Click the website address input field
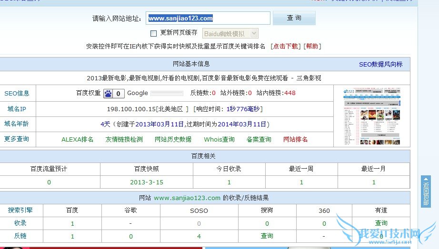Screen dimensions: 439x249 (208, 18)
